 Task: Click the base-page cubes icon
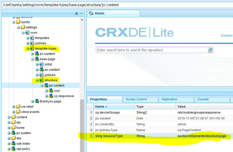click(x=37, y=59)
